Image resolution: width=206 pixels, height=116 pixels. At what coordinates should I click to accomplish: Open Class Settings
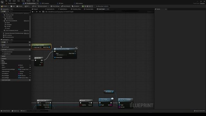pos(55,6)
